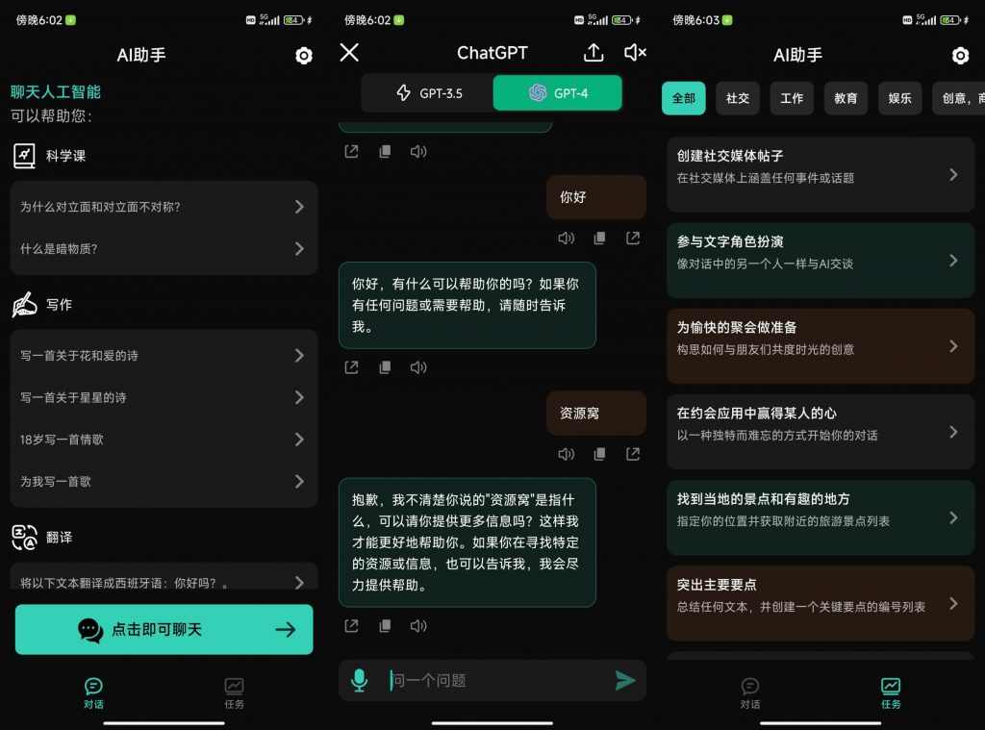
Task: Tap the 翻译 section translate icon
Action: pyautogui.click(x=24, y=538)
